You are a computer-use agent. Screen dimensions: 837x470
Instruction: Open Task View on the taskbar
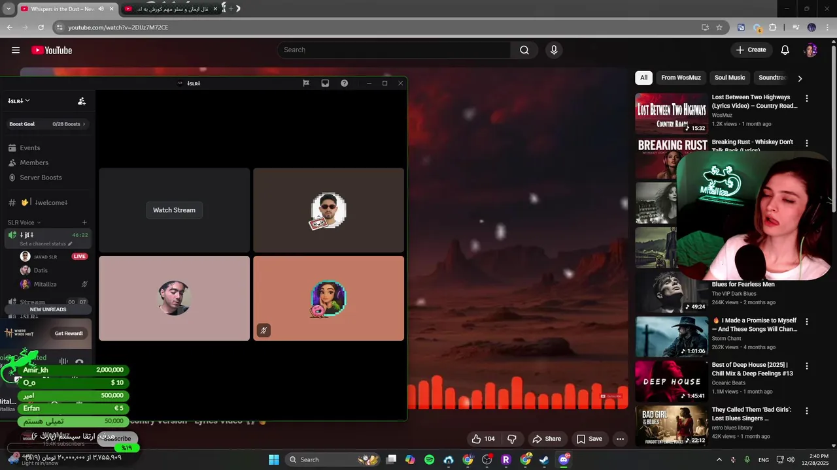tap(391, 460)
